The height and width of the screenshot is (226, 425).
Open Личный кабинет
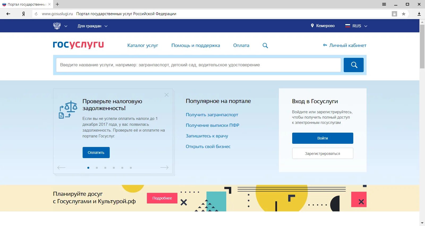[x=348, y=45]
